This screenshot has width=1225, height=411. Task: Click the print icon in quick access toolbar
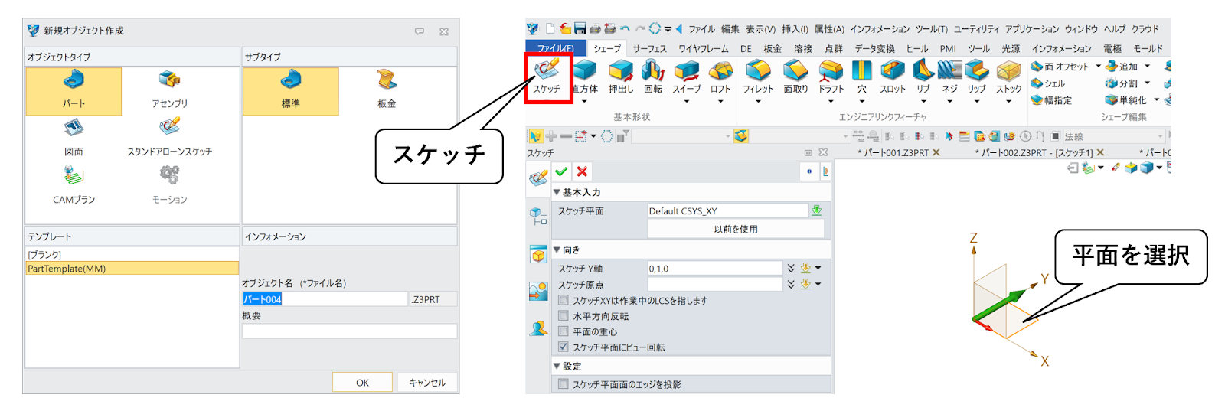tap(595, 29)
